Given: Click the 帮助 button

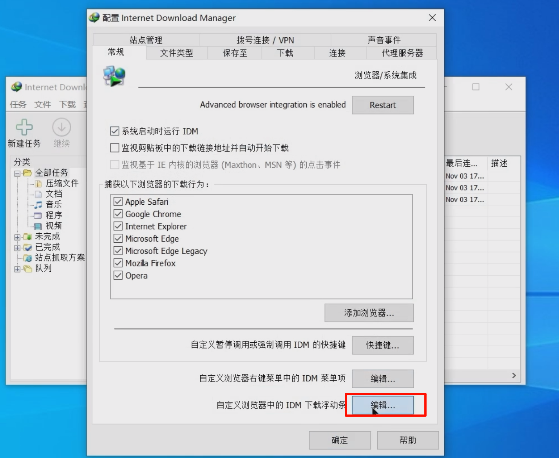Looking at the screenshot, I should 408,440.
